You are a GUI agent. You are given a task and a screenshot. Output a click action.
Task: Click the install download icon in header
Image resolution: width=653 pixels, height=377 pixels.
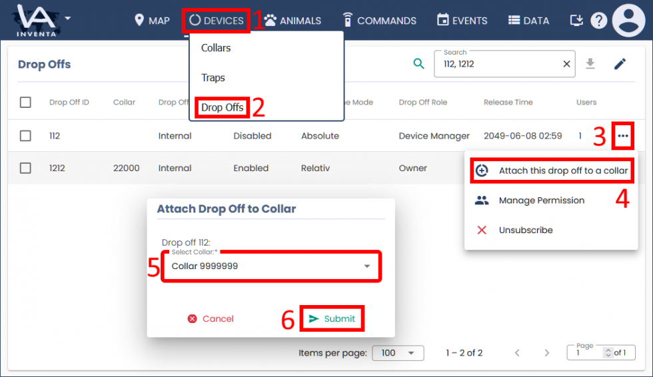click(x=576, y=21)
